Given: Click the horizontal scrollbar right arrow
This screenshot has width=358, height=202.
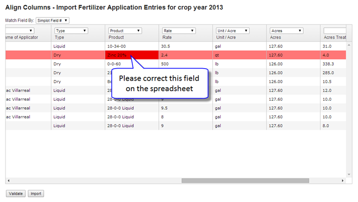Looking at the screenshot, I should [342, 180].
